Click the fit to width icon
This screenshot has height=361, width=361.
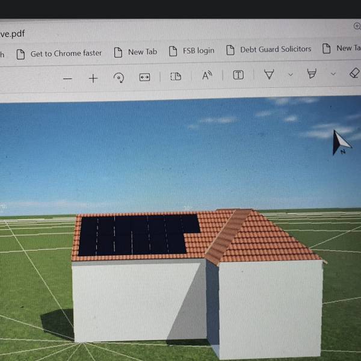click(x=144, y=77)
